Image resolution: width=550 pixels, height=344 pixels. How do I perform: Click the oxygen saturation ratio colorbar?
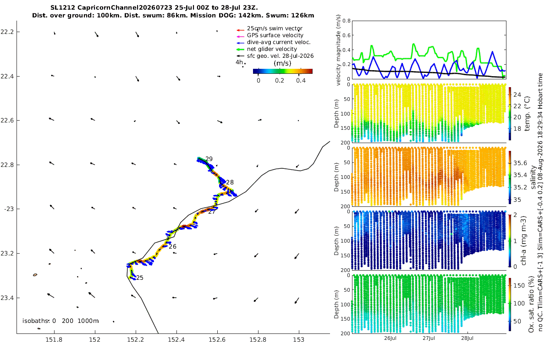click(510, 304)
